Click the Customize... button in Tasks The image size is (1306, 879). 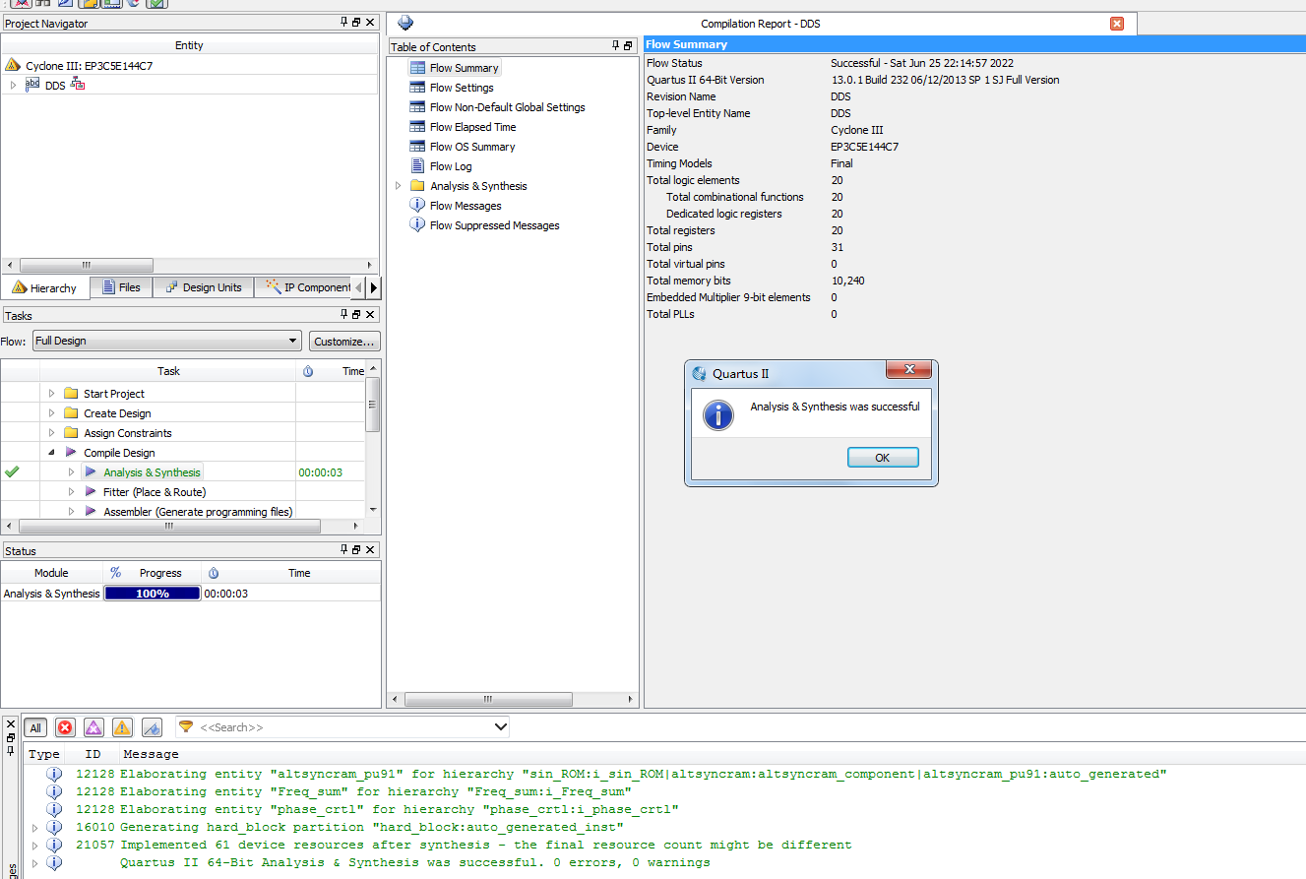[344, 341]
